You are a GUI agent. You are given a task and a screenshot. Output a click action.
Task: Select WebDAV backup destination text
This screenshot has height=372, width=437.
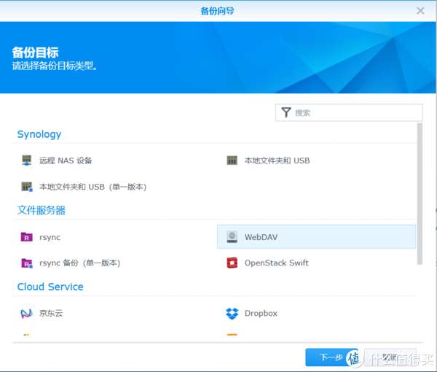pyautogui.click(x=261, y=237)
